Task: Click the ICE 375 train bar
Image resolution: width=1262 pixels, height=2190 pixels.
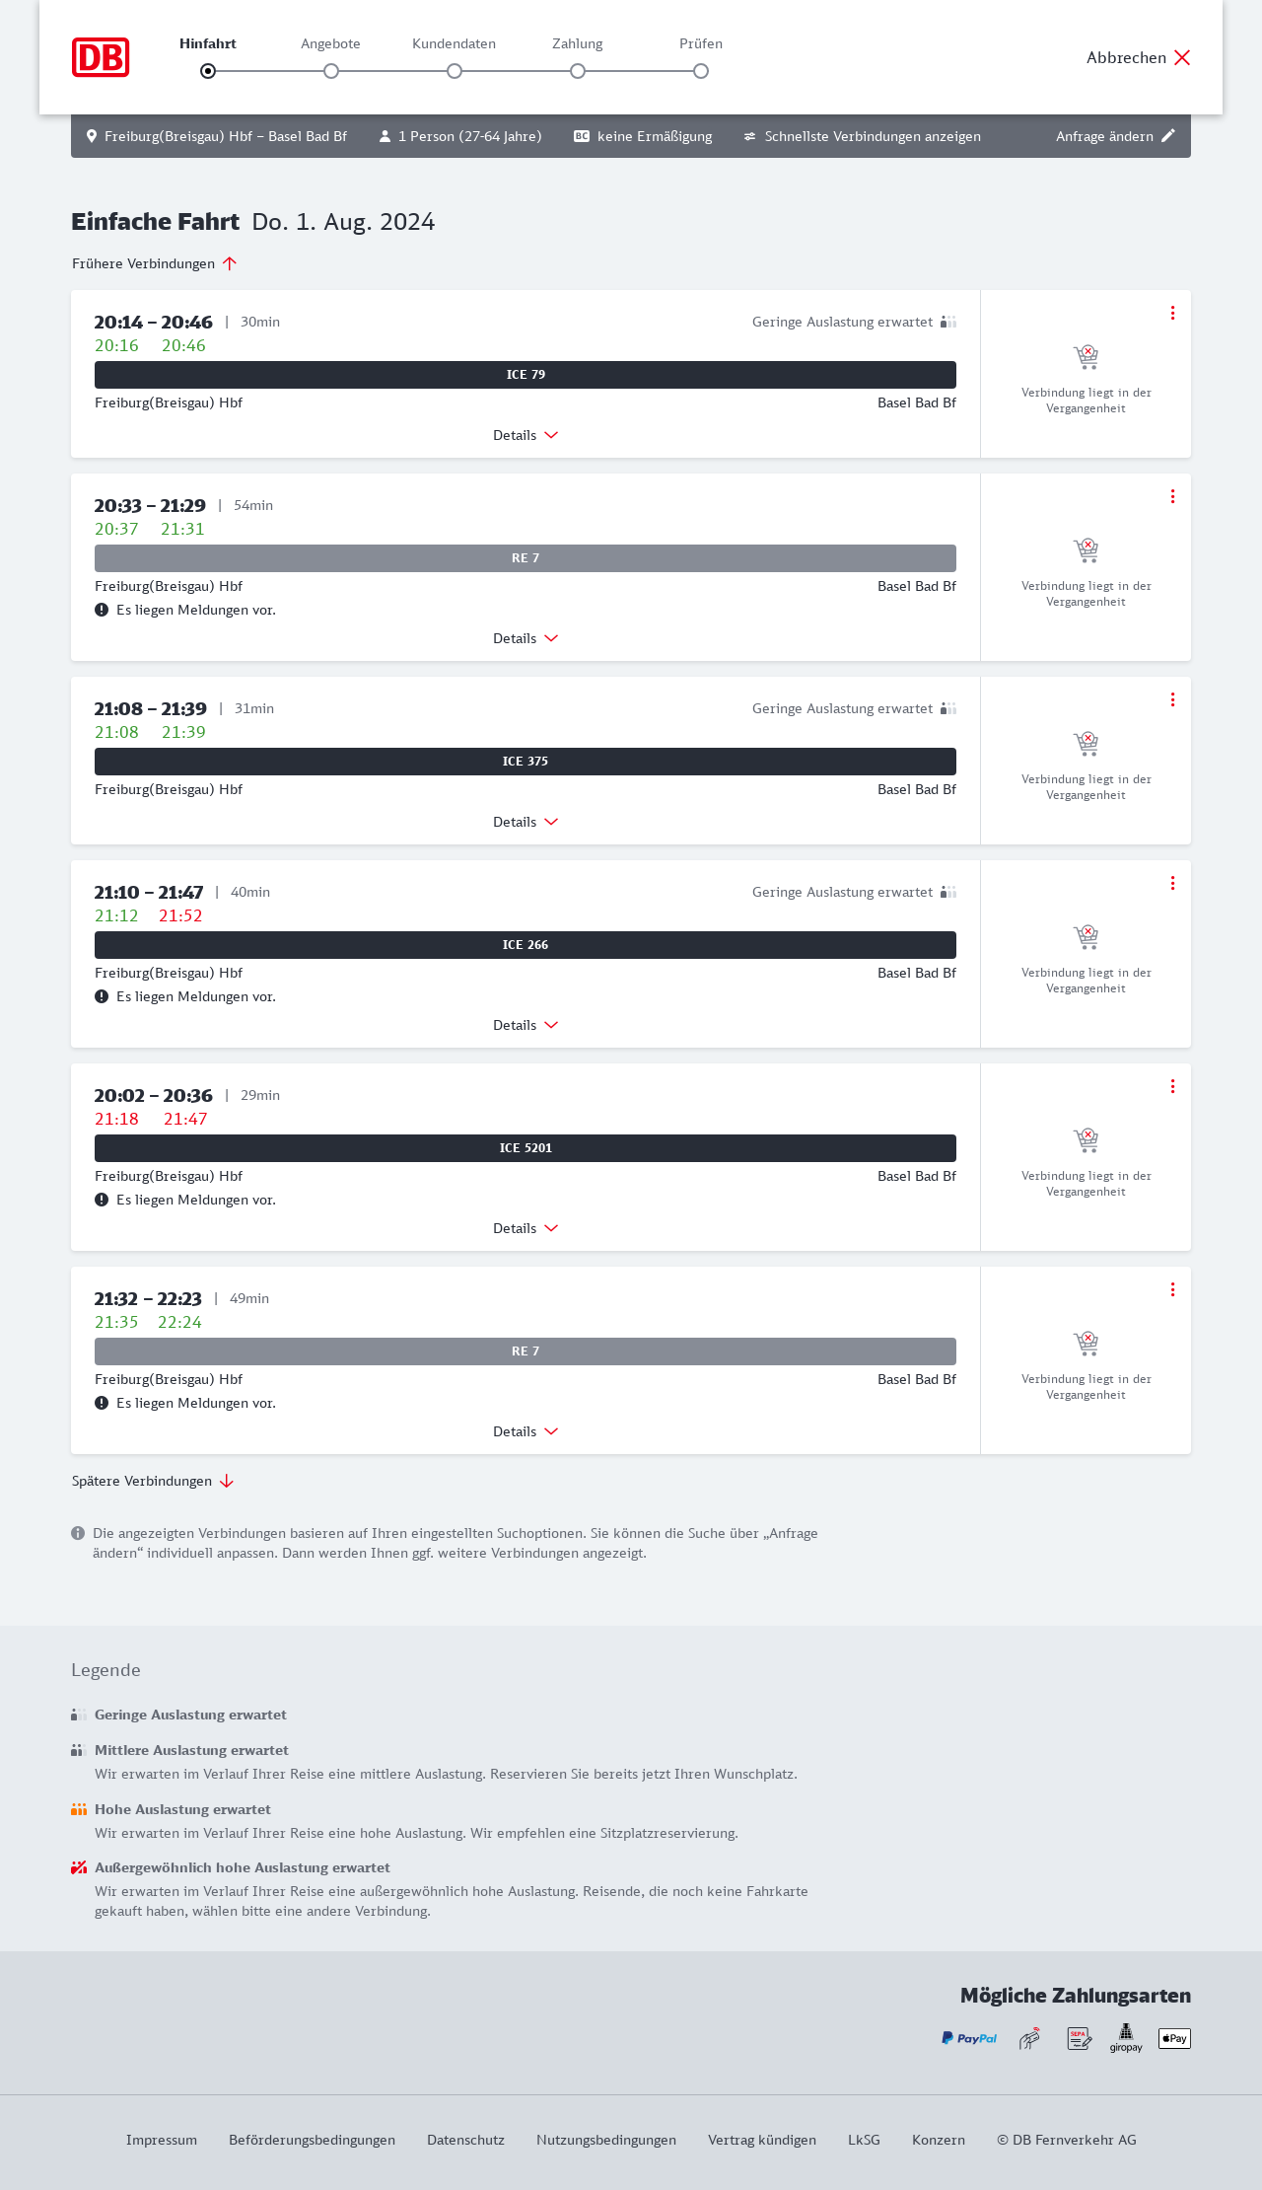Action: (x=526, y=762)
